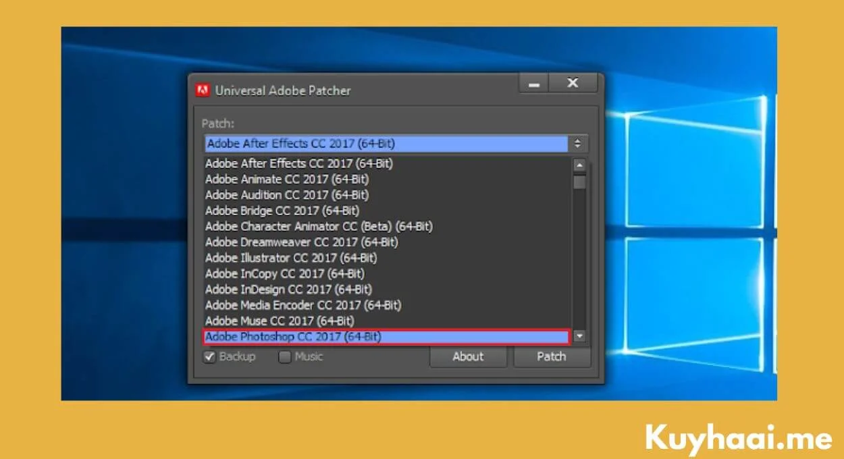Screen dimensions: 844x459
Task: Toggle the Backup checkbox
Action: pyautogui.click(x=209, y=356)
